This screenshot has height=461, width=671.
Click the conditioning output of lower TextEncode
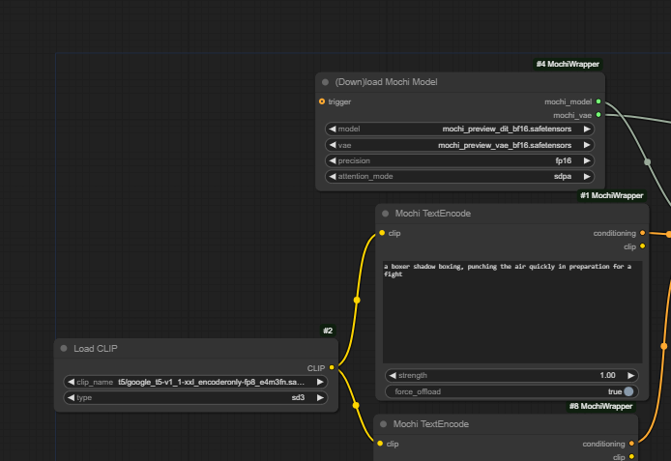click(631, 444)
